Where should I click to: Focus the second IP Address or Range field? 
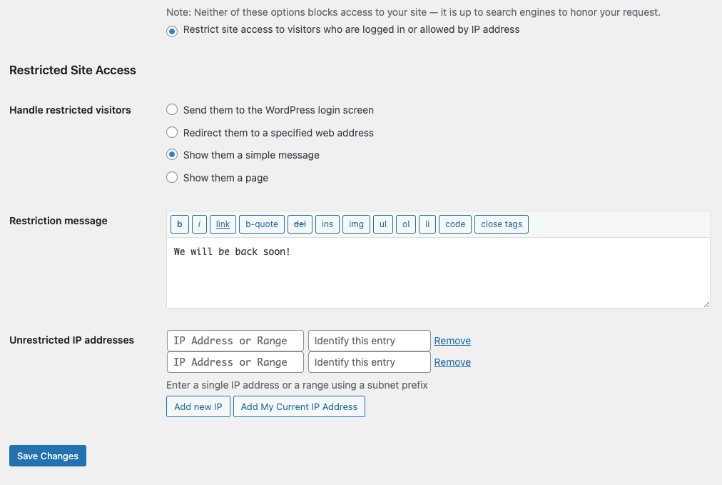[235, 363]
